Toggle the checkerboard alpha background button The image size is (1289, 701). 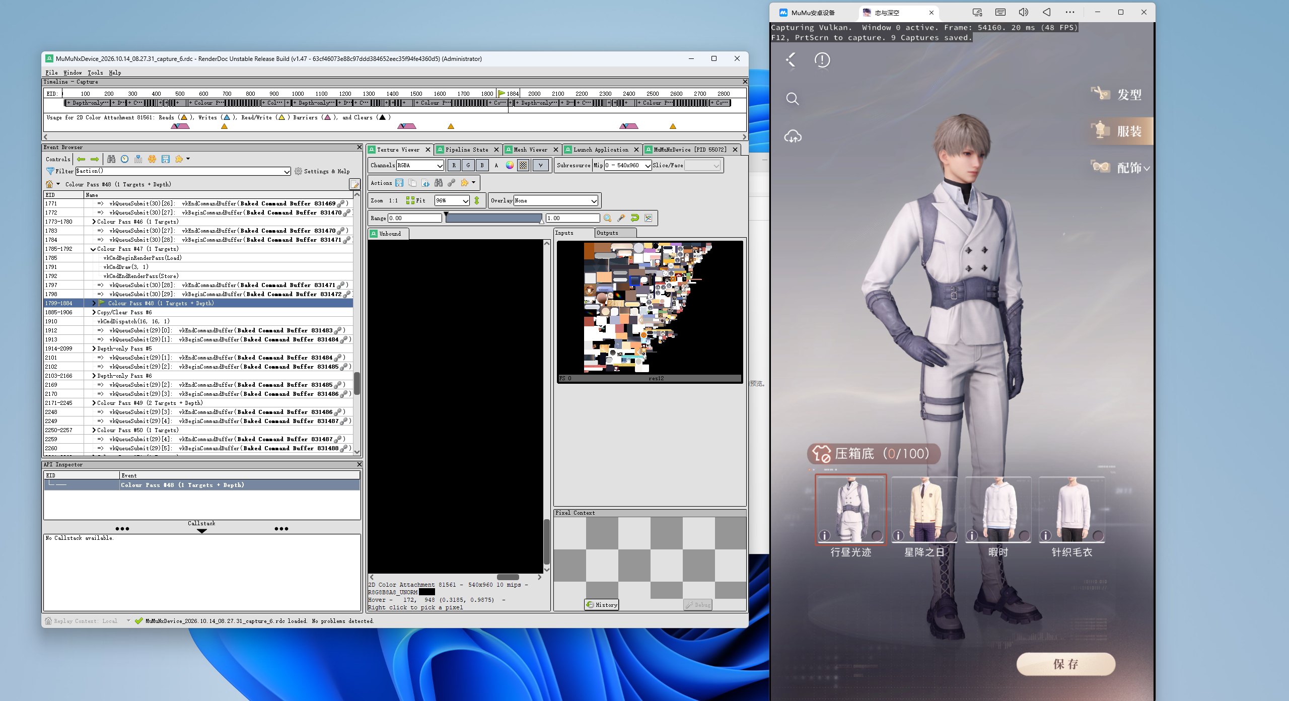(524, 165)
